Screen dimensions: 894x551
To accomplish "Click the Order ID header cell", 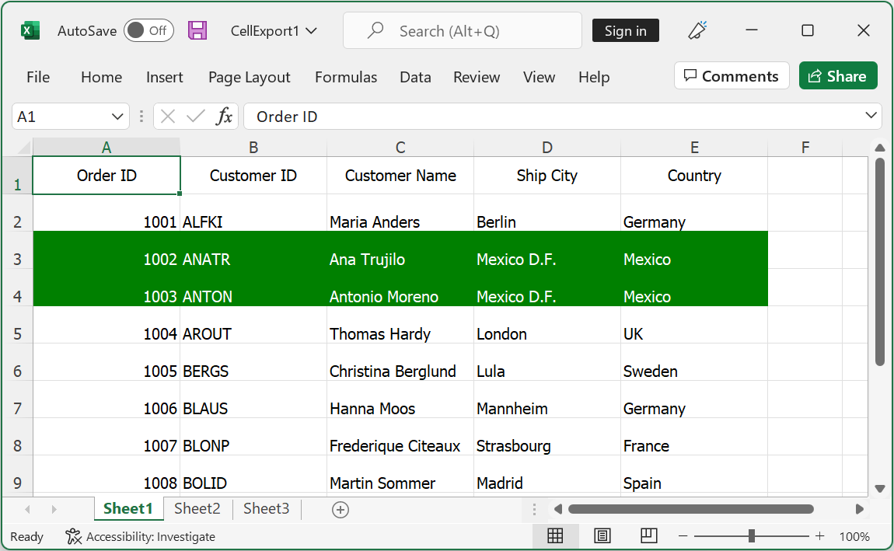I will click(x=107, y=176).
